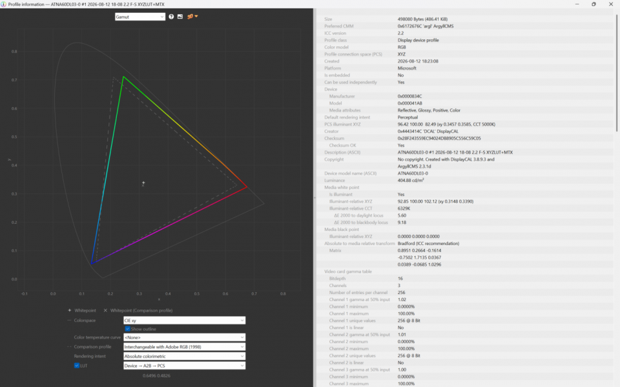The width and height of the screenshot is (620, 387).
Task: Open the Color temperature curve dropdown
Action: point(184,337)
